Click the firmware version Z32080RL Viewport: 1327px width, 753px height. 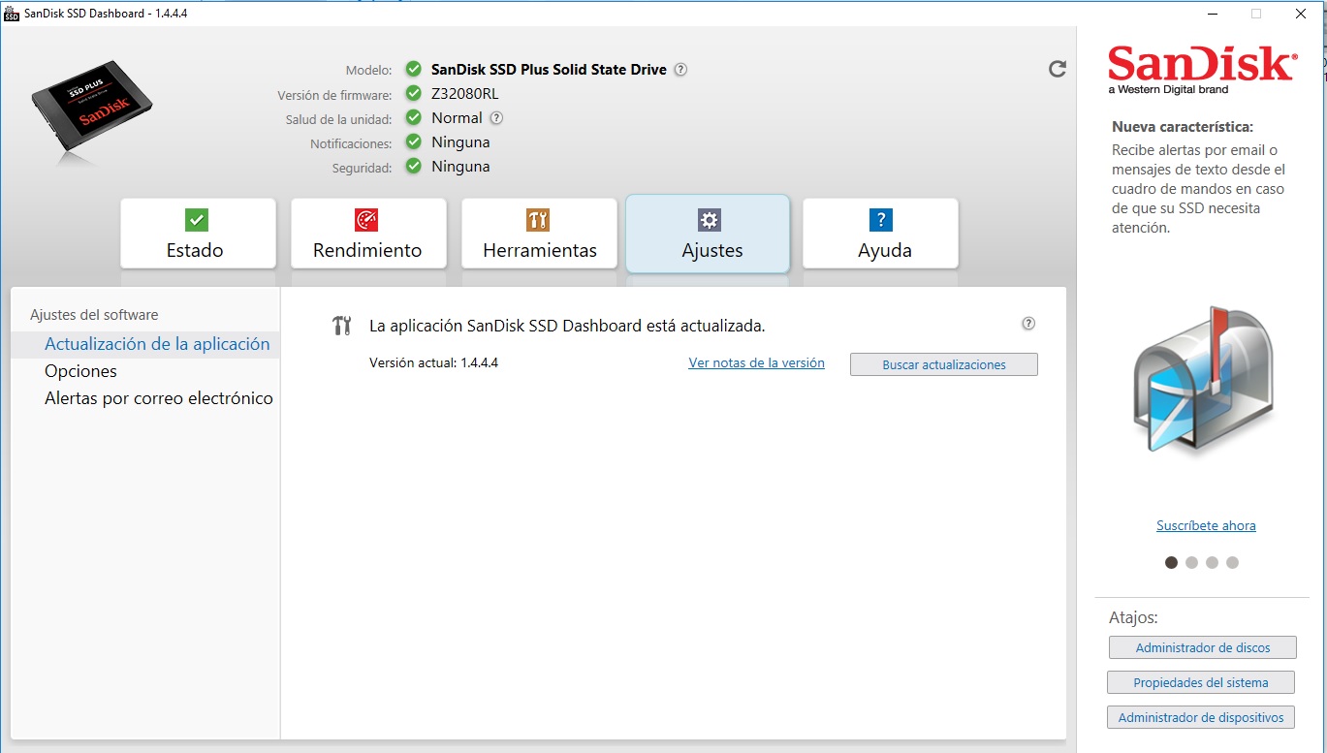pyautogui.click(x=465, y=94)
